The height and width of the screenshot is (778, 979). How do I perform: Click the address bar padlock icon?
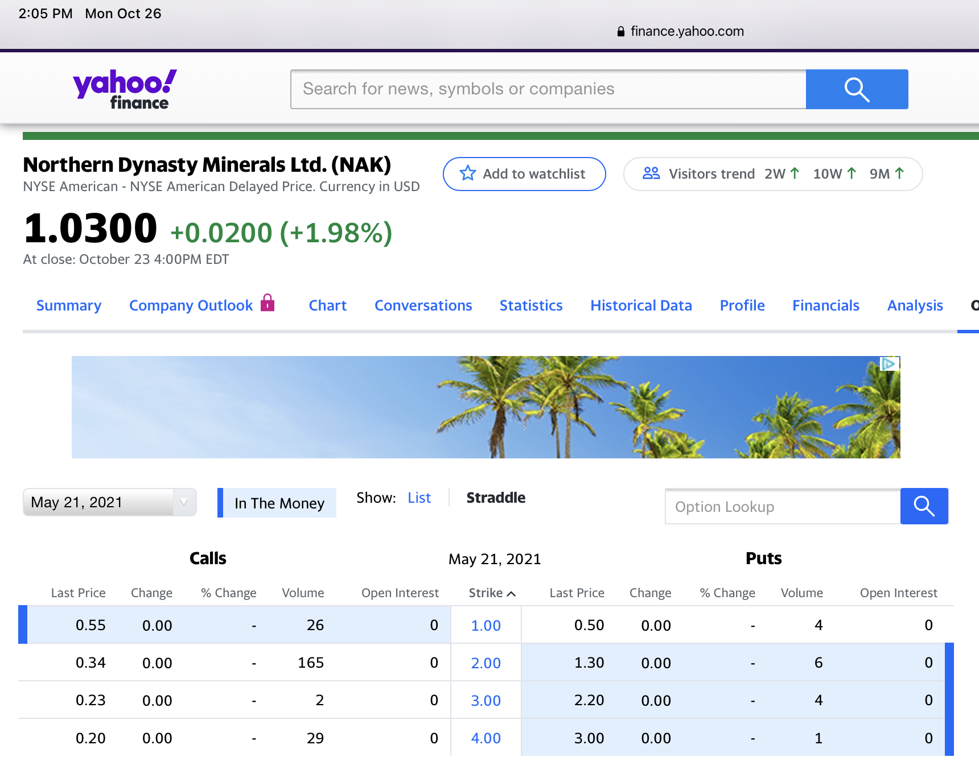point(620,32)
